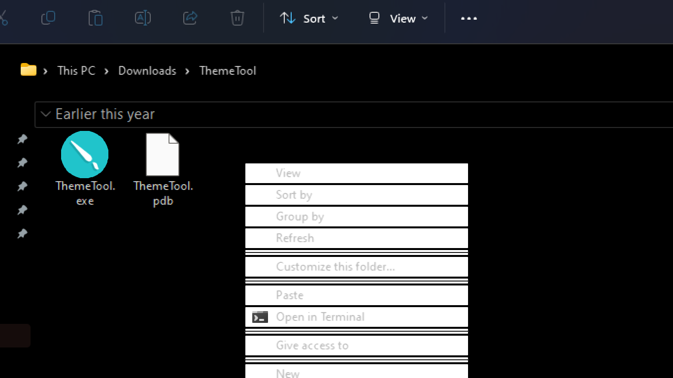The image size is (673, 378).
Task: Collapse the Earlier this year group
Action: (45, 114)
